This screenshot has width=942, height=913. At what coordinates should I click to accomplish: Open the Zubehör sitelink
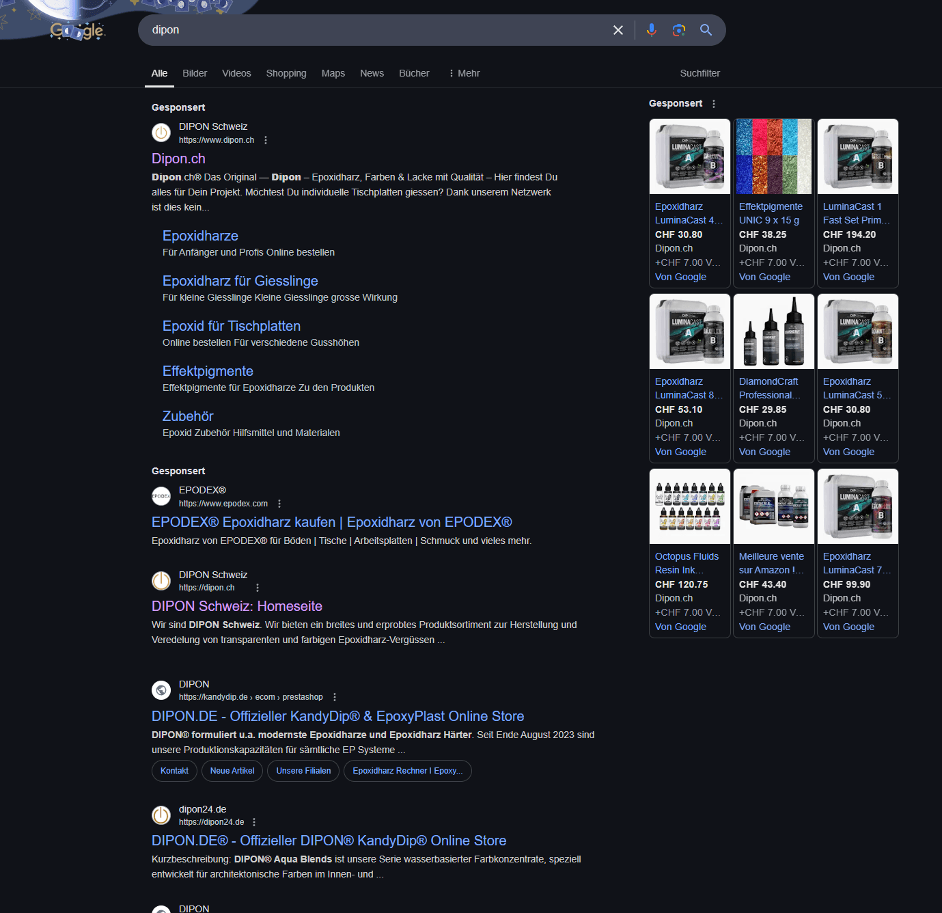tap(188, 416)
